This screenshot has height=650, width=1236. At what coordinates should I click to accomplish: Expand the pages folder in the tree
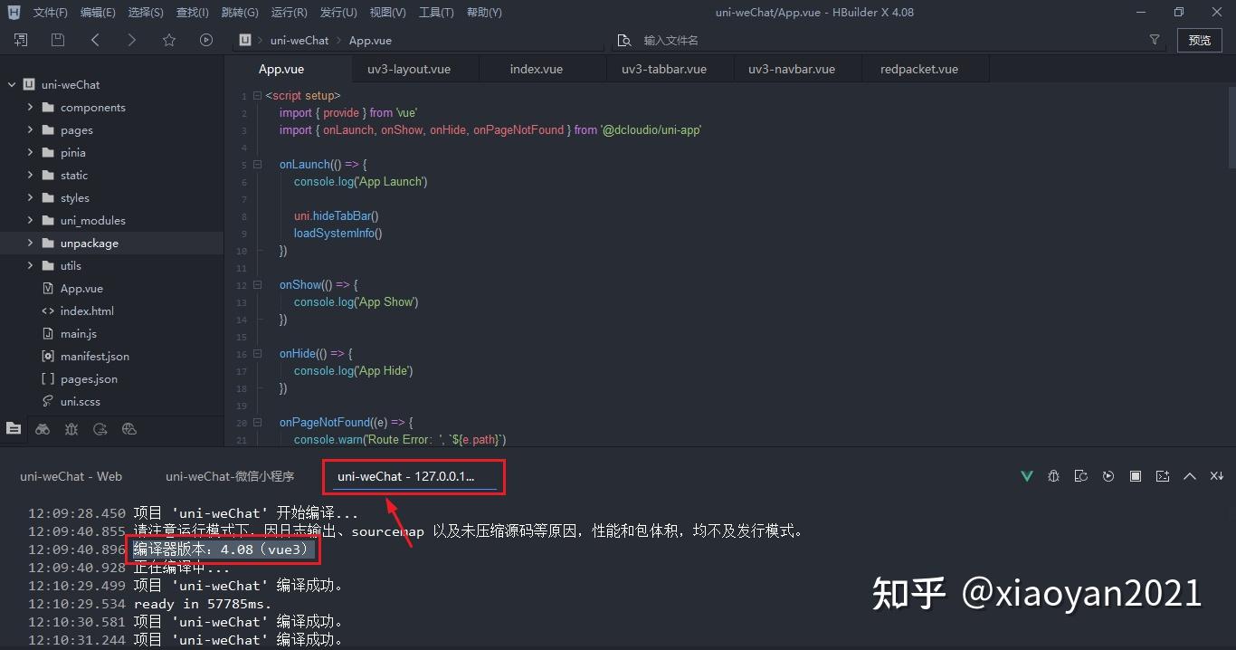pos(30,129)
